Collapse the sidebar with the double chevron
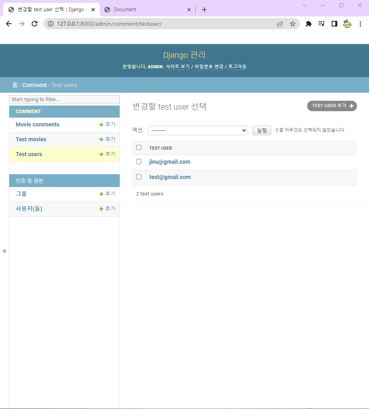Image resolution: width=369 pixels, height=409 pixels. coord(4,251)
